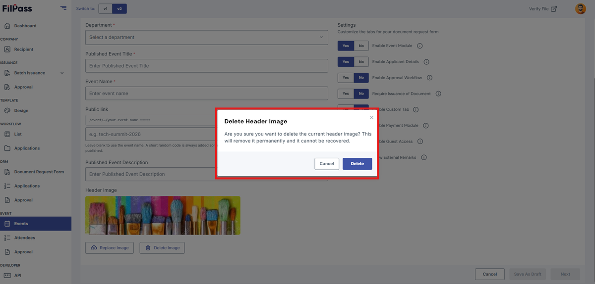Set Enable Approval Workflow to Yes
The width and height of the screenshot is (595, 284).
[x=346, y=78]
